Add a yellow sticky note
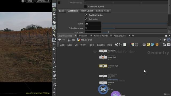The width and height of the screenshot is (171, 96). coord(148,45)
